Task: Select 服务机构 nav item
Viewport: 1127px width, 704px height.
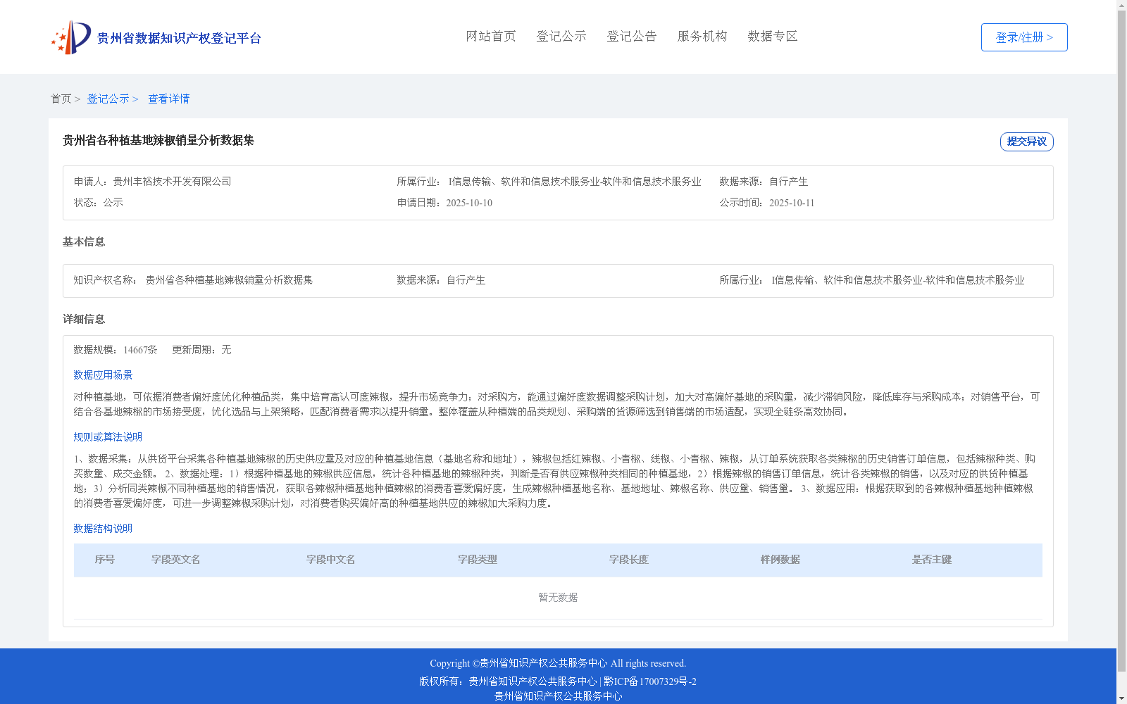Action: coord(702,37)
